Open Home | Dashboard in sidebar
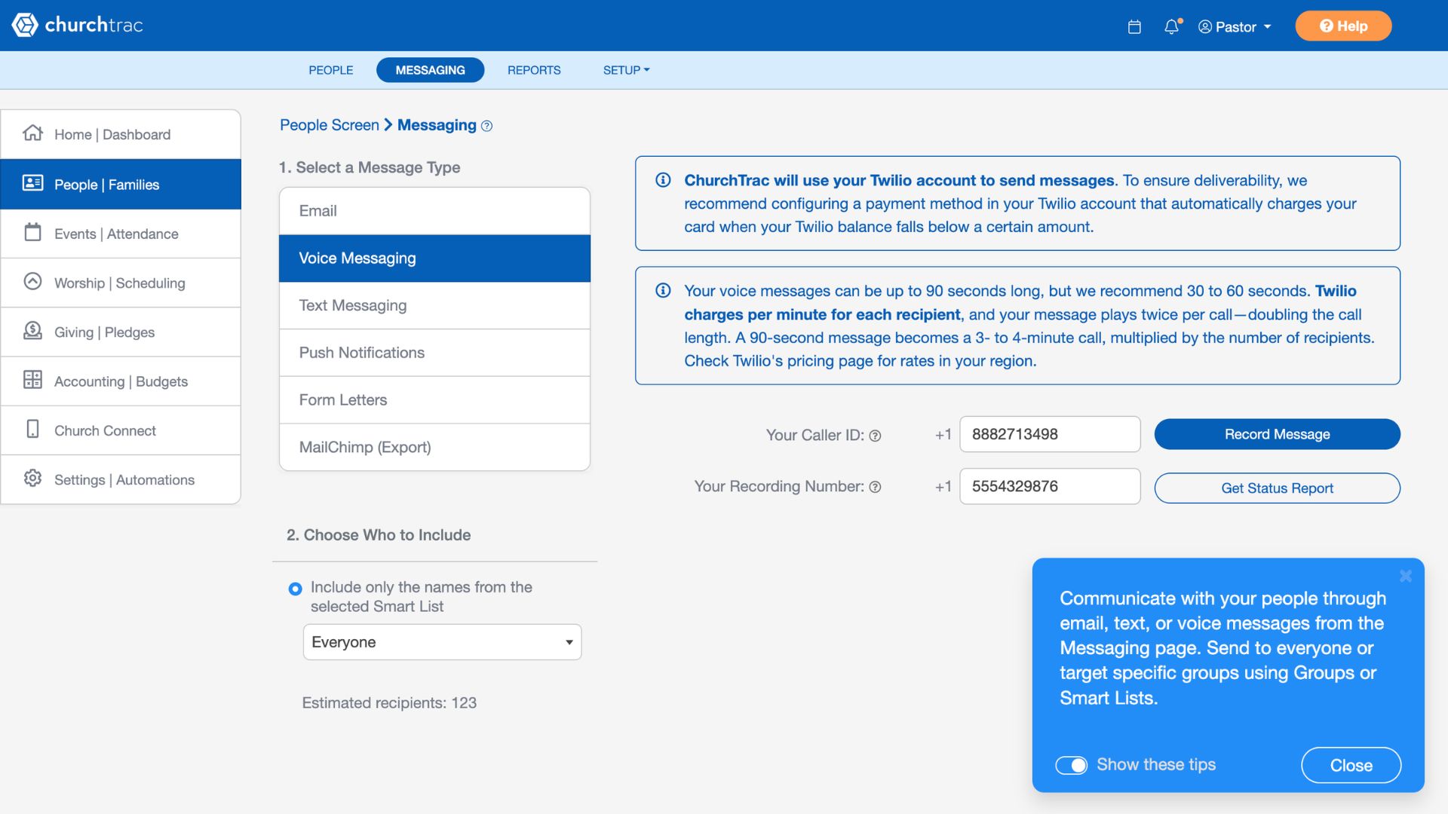 tap(121, 134)
